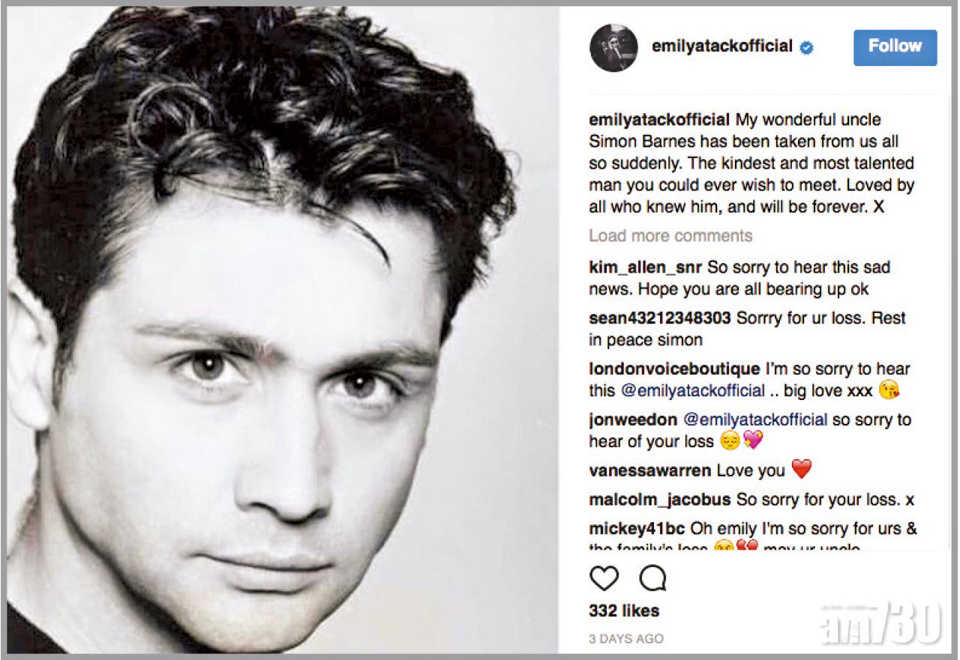Open malcolm_jacobus commenter profile
The width and height of the screenshot is (960, 660).
point(658,500)
